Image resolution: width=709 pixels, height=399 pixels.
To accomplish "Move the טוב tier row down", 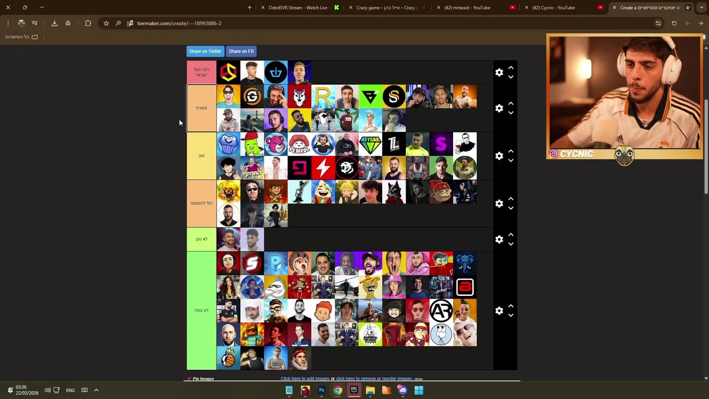I will point(511,161).
